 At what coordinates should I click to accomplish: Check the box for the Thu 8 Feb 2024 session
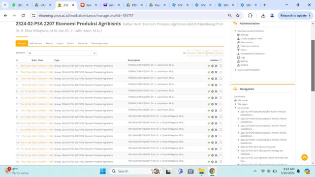(x=221, y=85)
